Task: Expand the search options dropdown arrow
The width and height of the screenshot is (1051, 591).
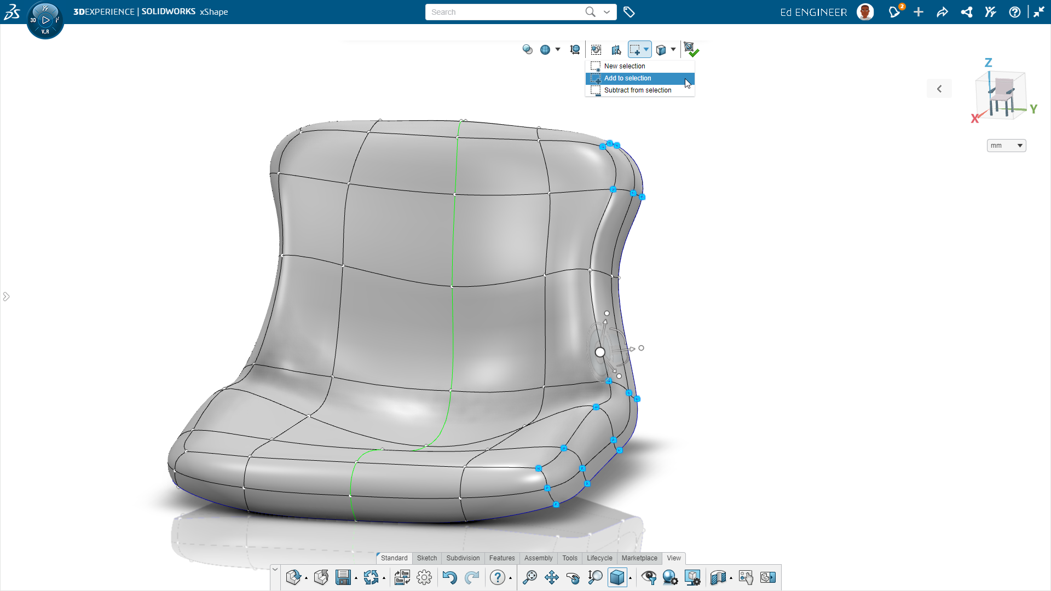Action: coord(607,12)
